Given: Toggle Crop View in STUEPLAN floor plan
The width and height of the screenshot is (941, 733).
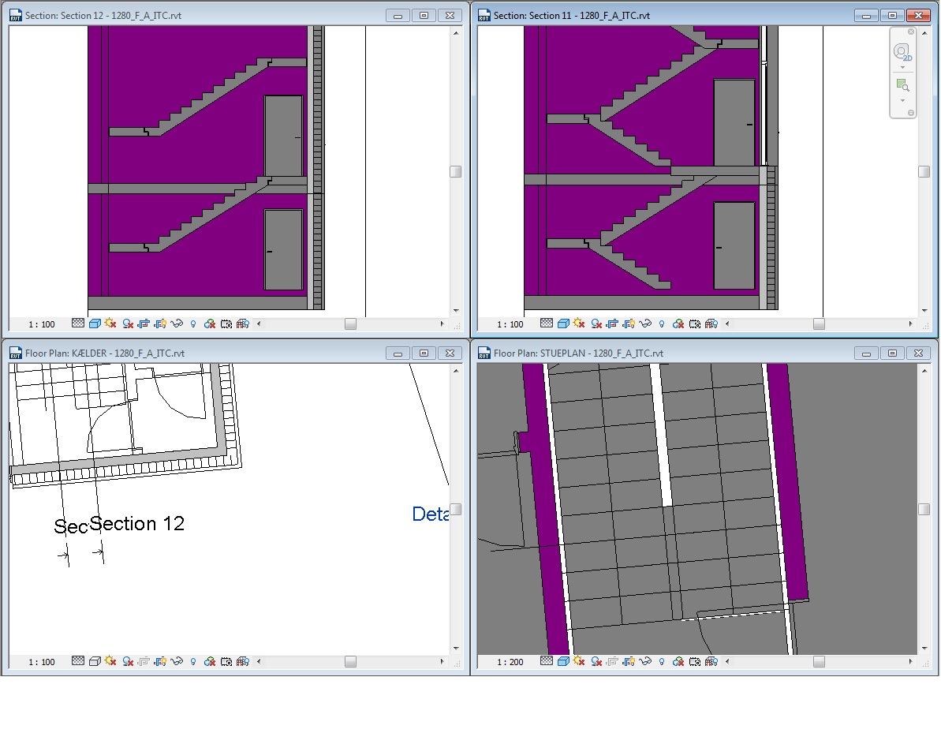Looking at the screenshot, I should pos(612,661).
